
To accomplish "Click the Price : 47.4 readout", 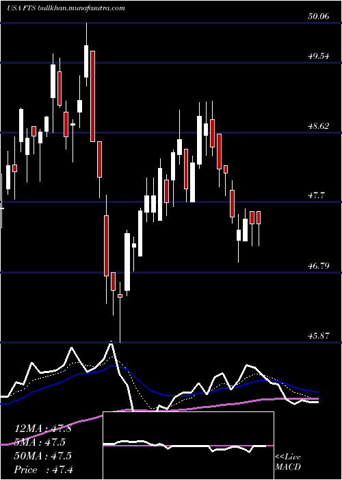I will (44, 470).
